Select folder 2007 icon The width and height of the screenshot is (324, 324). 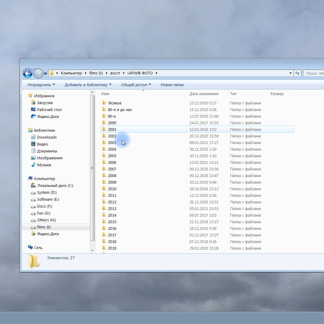(x=104, y=169)
